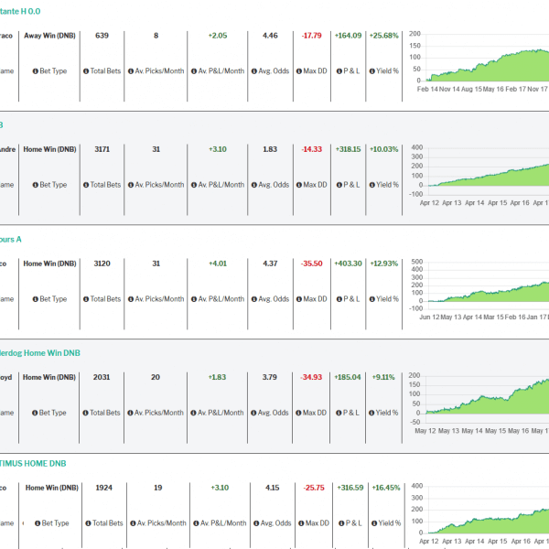Image resolution: width=549 pixels, height=549 pixels.
Task: Select max drawdown value '-35.50'
Action: [312, 264]
